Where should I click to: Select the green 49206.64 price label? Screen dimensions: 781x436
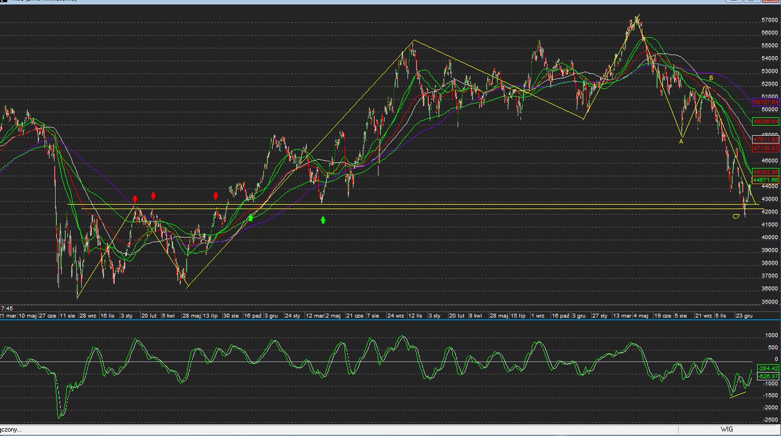pyautogui.click(x=765, y=121)
